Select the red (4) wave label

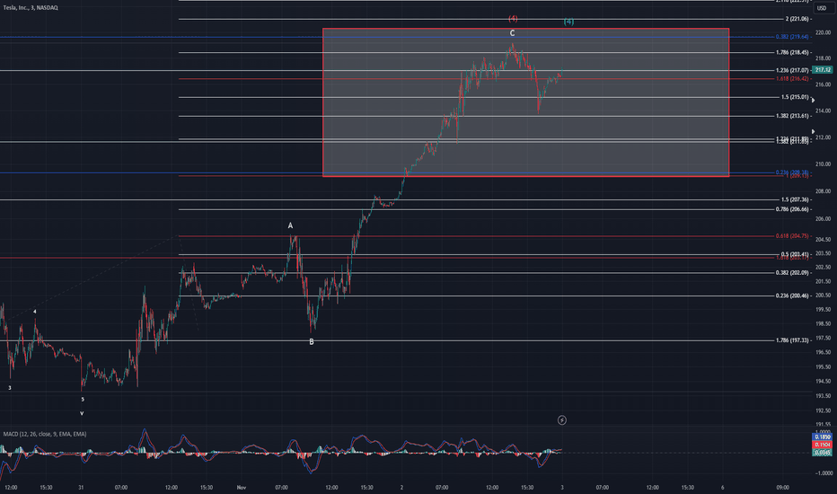513,19
